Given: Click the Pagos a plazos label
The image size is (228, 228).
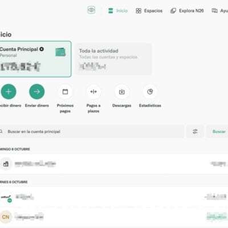Looking at the screenshot, I should [x=93, y=108].
